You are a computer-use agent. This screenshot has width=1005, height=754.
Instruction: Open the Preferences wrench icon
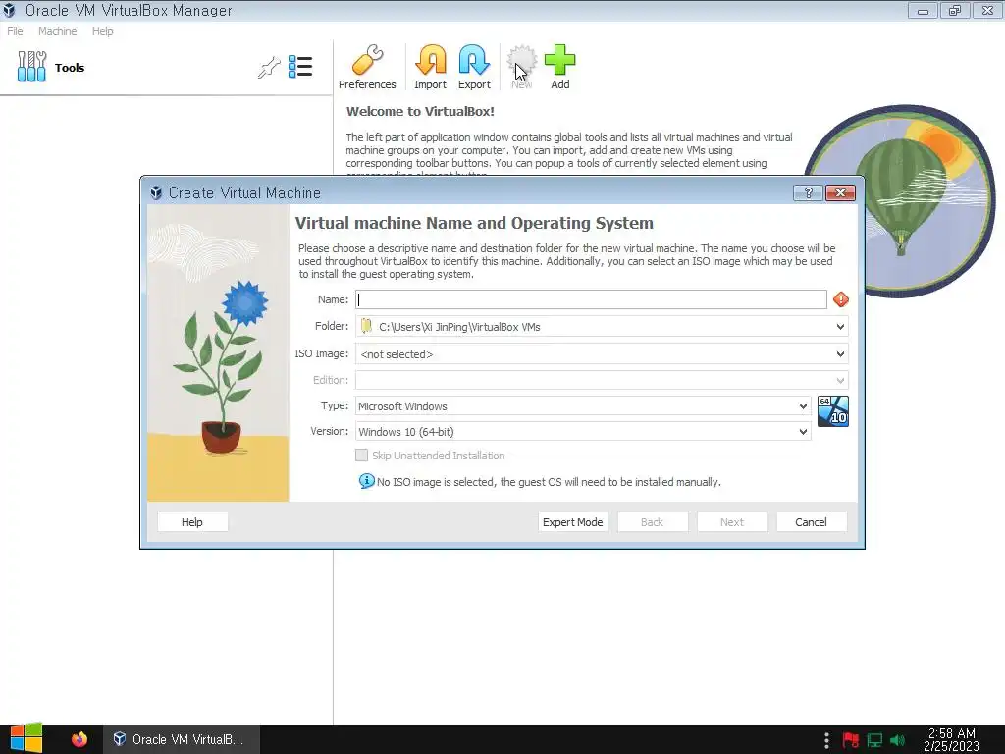click(x=367, y=60)
